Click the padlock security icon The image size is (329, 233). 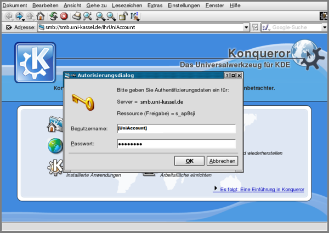tap(123, 16)
